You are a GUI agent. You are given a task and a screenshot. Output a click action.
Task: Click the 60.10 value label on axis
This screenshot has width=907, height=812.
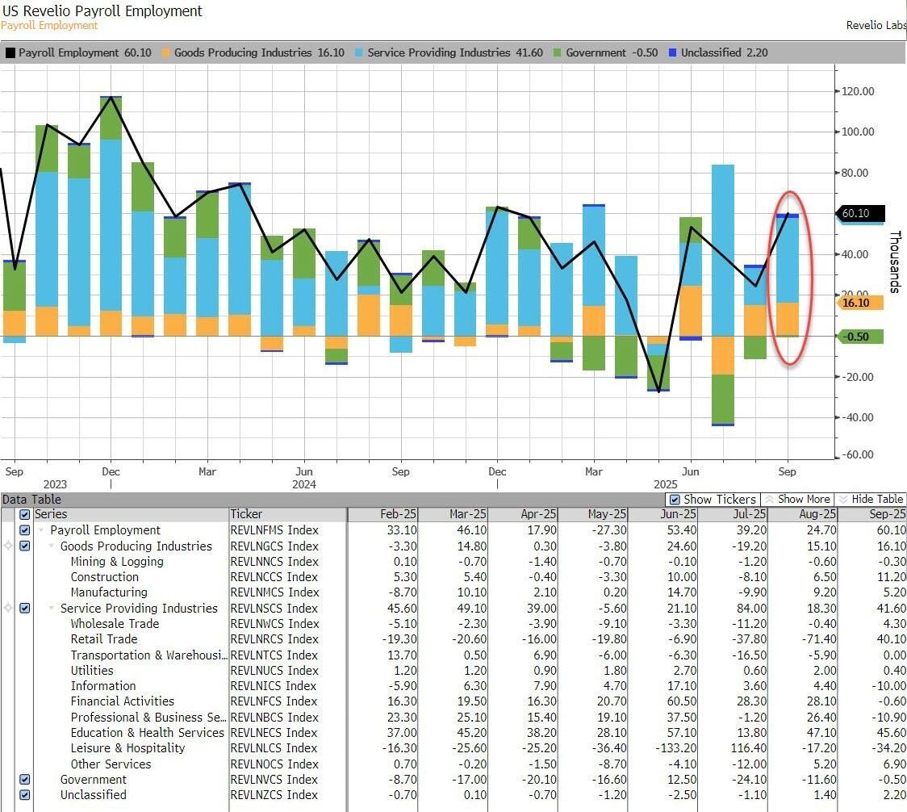click(x=858, y=214)
